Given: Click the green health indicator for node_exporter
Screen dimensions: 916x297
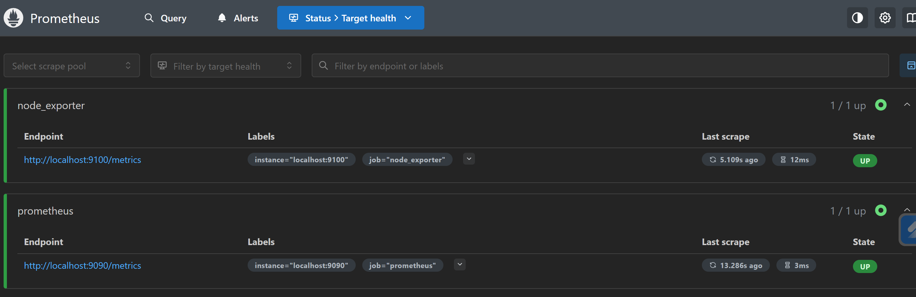Looking at the screenshot, I should click(881, 105).
